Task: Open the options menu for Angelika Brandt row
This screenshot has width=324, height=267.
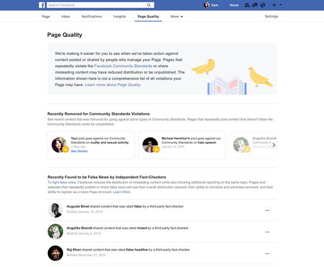Action: coord(267,232)
